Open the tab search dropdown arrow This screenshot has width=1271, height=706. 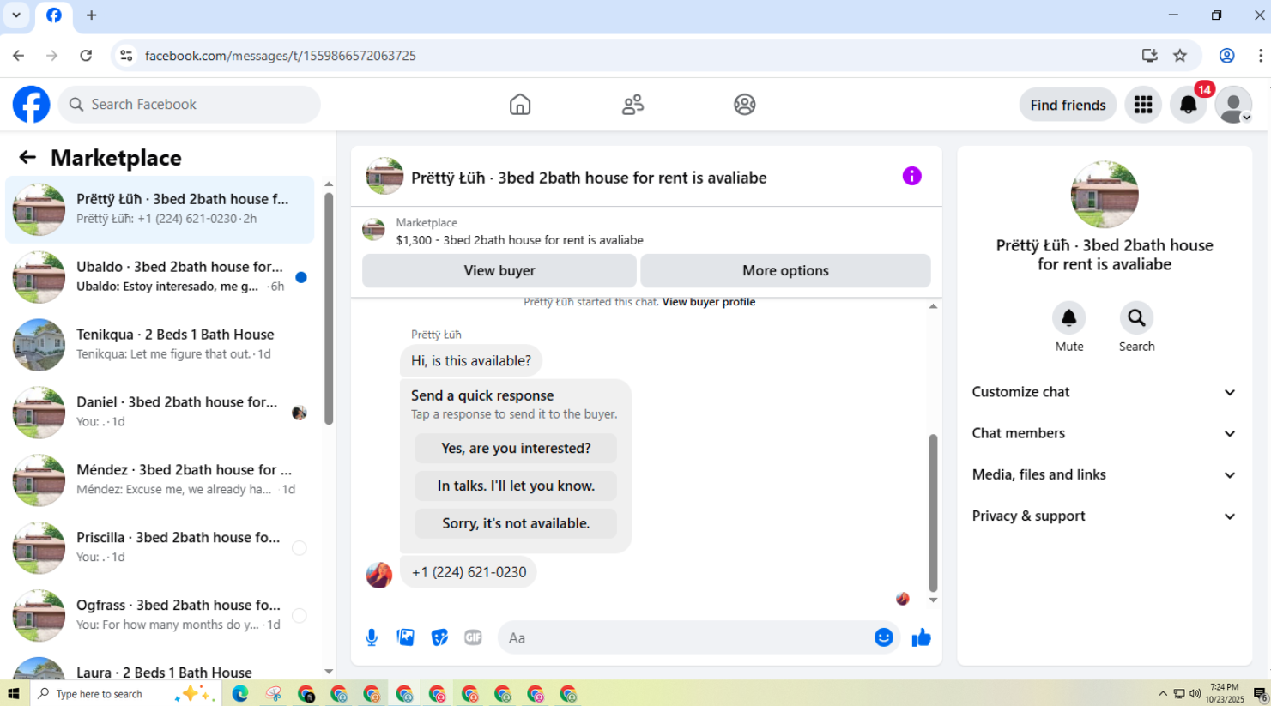[15, 15]
